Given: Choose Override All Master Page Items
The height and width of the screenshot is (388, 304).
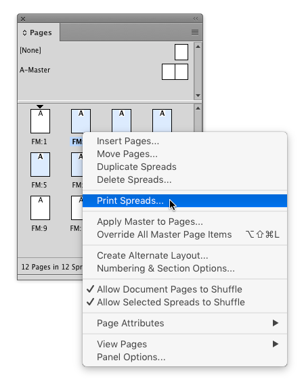Looking at the screenshot, I should coord(185,234).
